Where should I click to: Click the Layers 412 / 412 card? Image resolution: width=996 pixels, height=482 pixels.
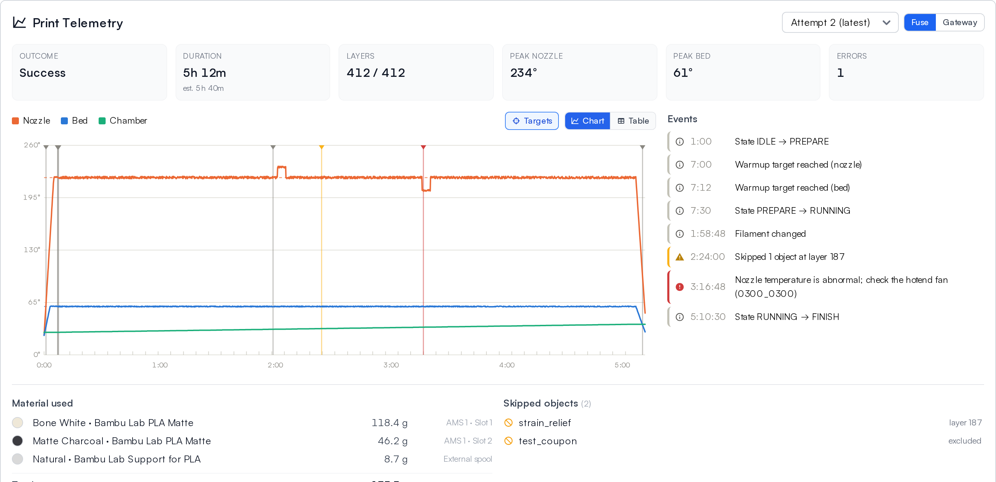pyautogui.click(x=416, y=72)
